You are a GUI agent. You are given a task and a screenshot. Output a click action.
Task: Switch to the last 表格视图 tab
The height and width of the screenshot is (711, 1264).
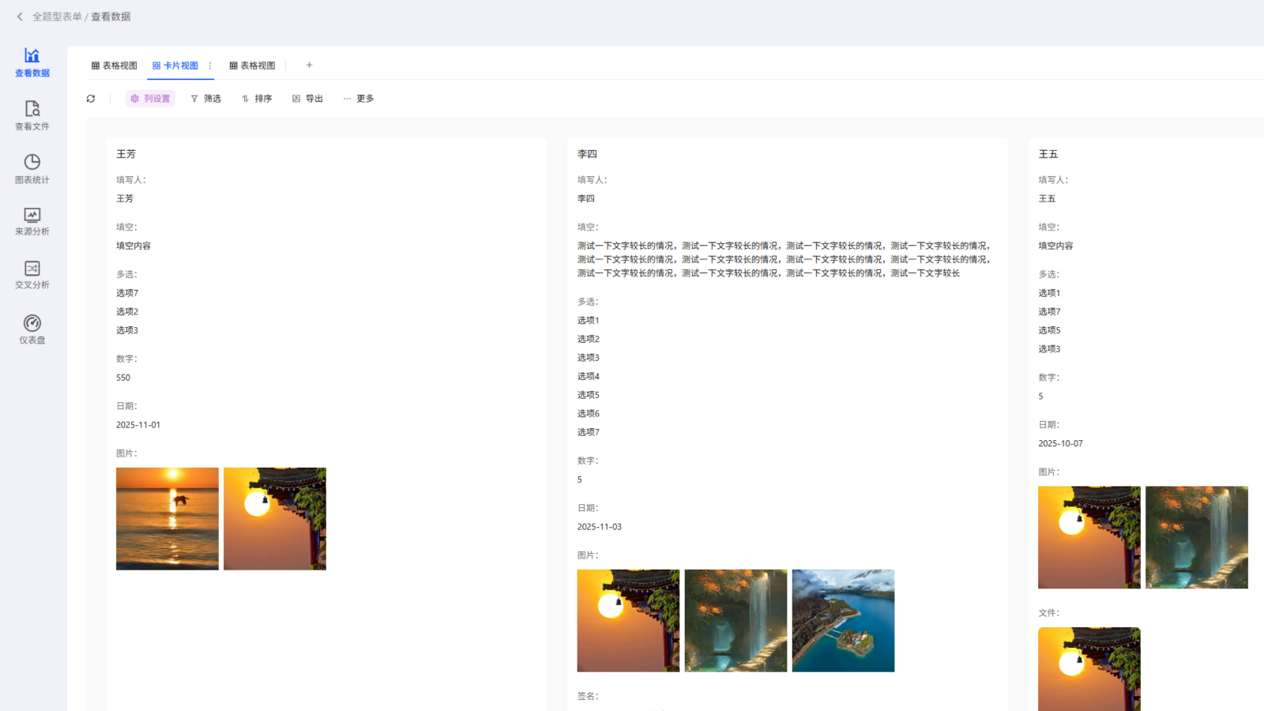click(x=253, y=66)
